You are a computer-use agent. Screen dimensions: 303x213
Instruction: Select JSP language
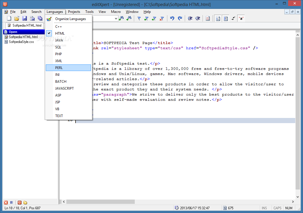(x=68, y=102)
